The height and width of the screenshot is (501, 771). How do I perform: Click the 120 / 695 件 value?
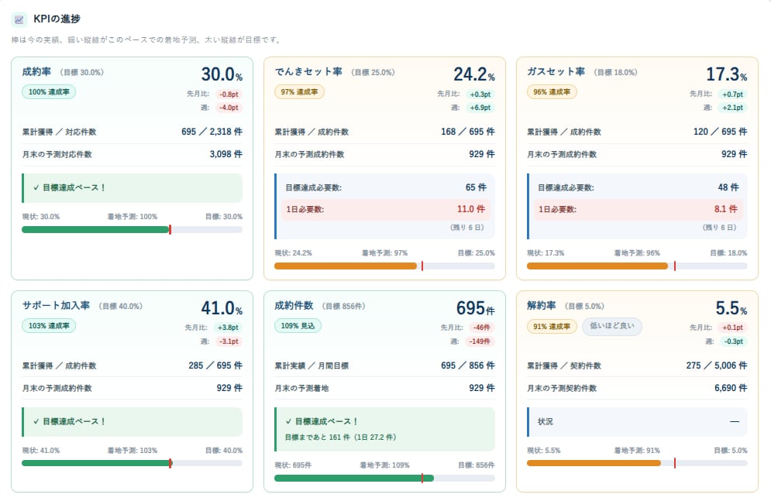click(721, 132)
